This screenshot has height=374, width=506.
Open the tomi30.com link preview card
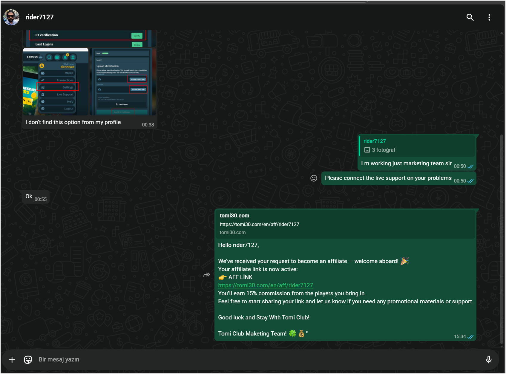[x=345, y=224]
